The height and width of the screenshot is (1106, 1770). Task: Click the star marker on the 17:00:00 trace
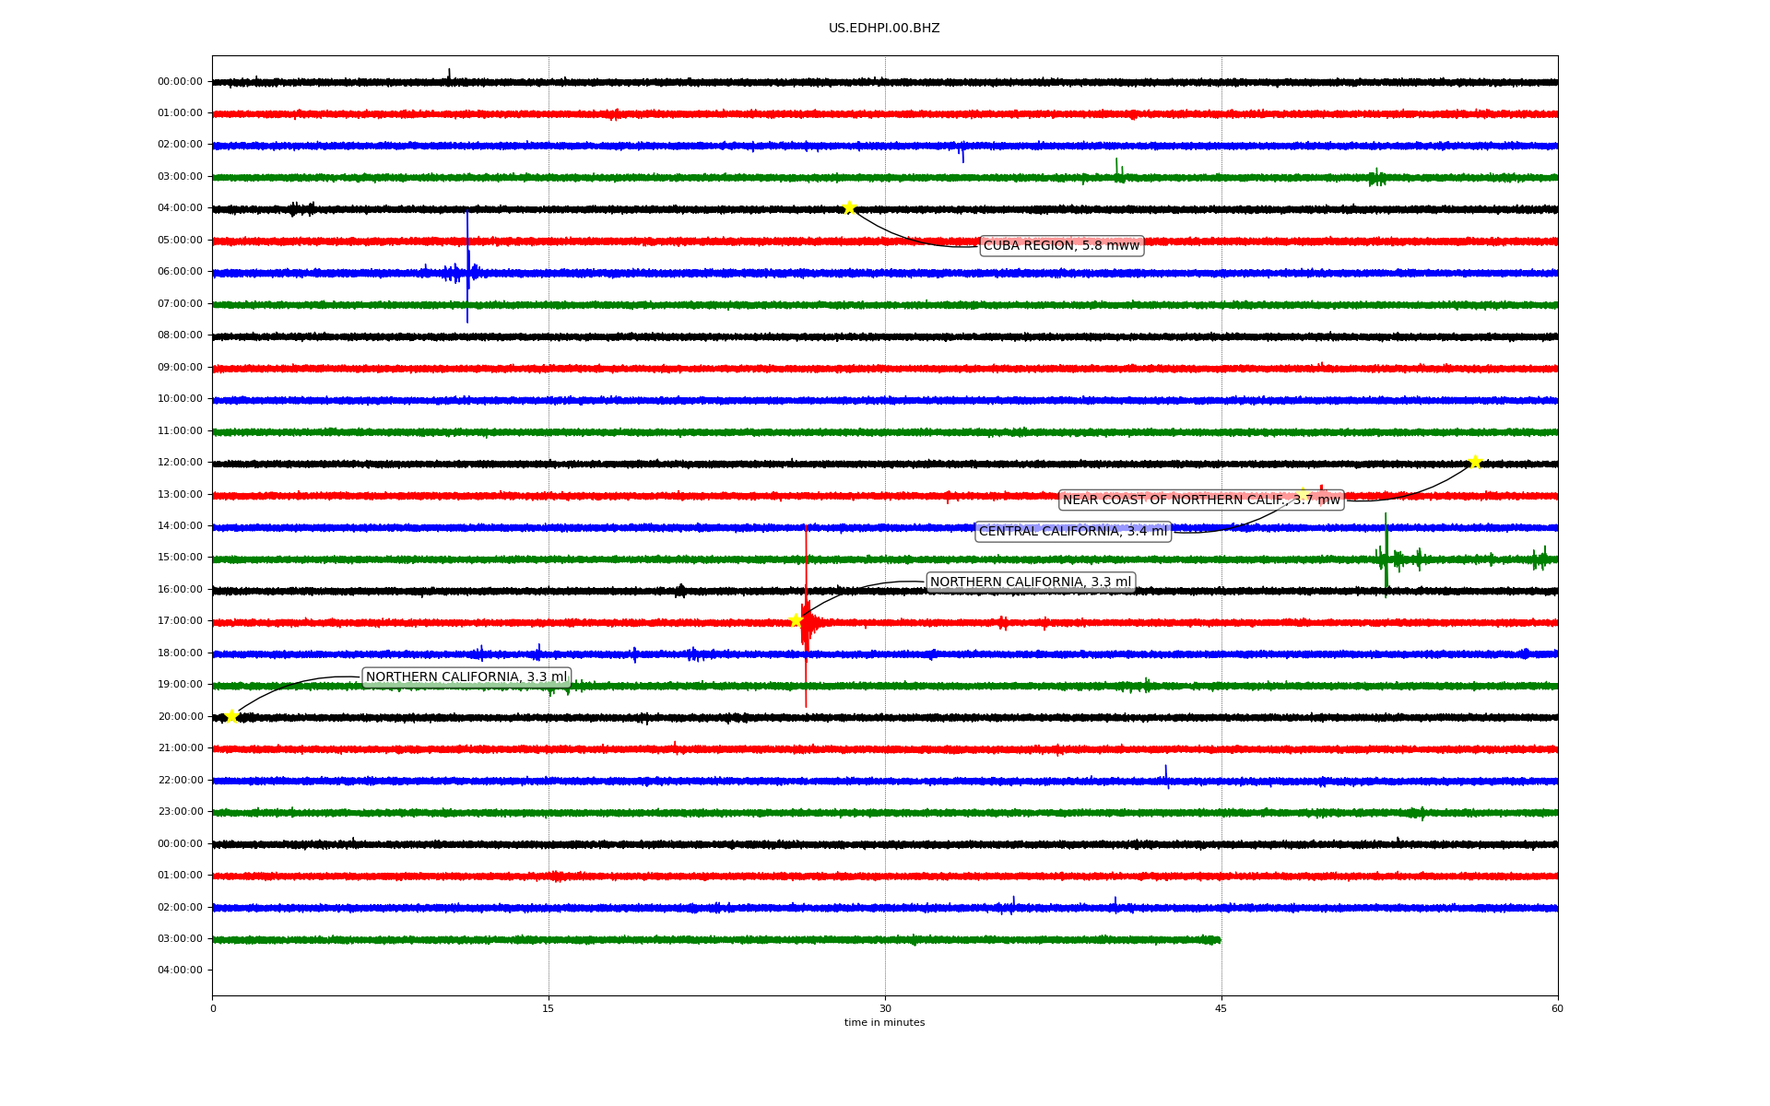[796, 620]
